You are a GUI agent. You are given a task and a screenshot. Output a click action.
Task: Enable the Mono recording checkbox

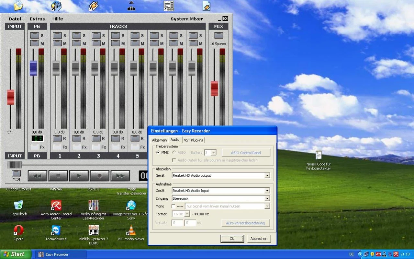point(173,206)
